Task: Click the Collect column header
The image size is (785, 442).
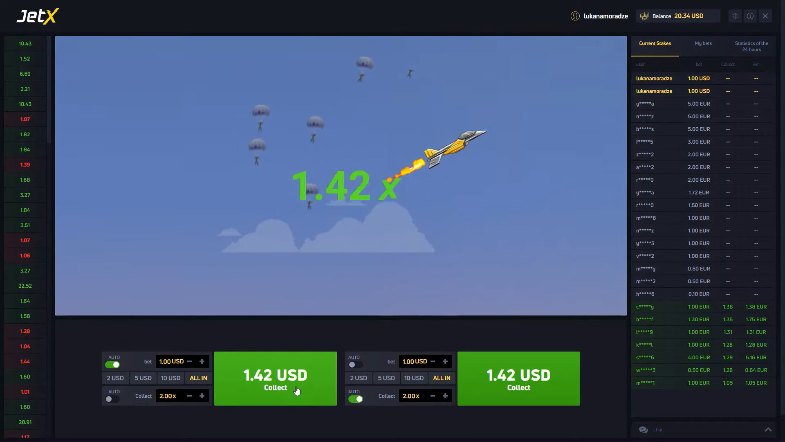Action: (728, 64)
